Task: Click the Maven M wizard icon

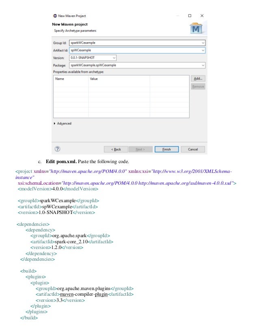Action: pyautogui.click(x=196, y=28)
